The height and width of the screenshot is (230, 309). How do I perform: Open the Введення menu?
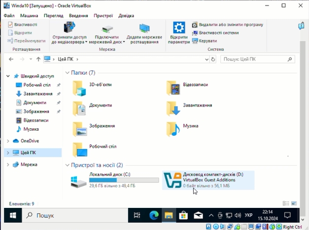(78, 16)
